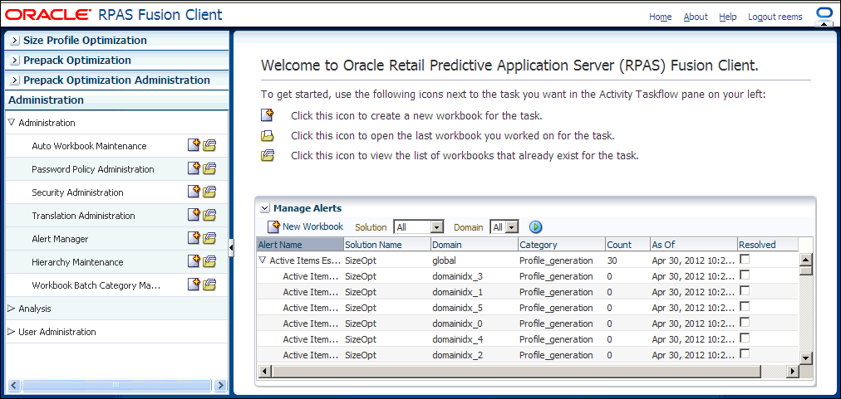This screenshot has width=841, height=399.
Task: Check Resolved for domainidx_4 row
Action: coord(745,338)
